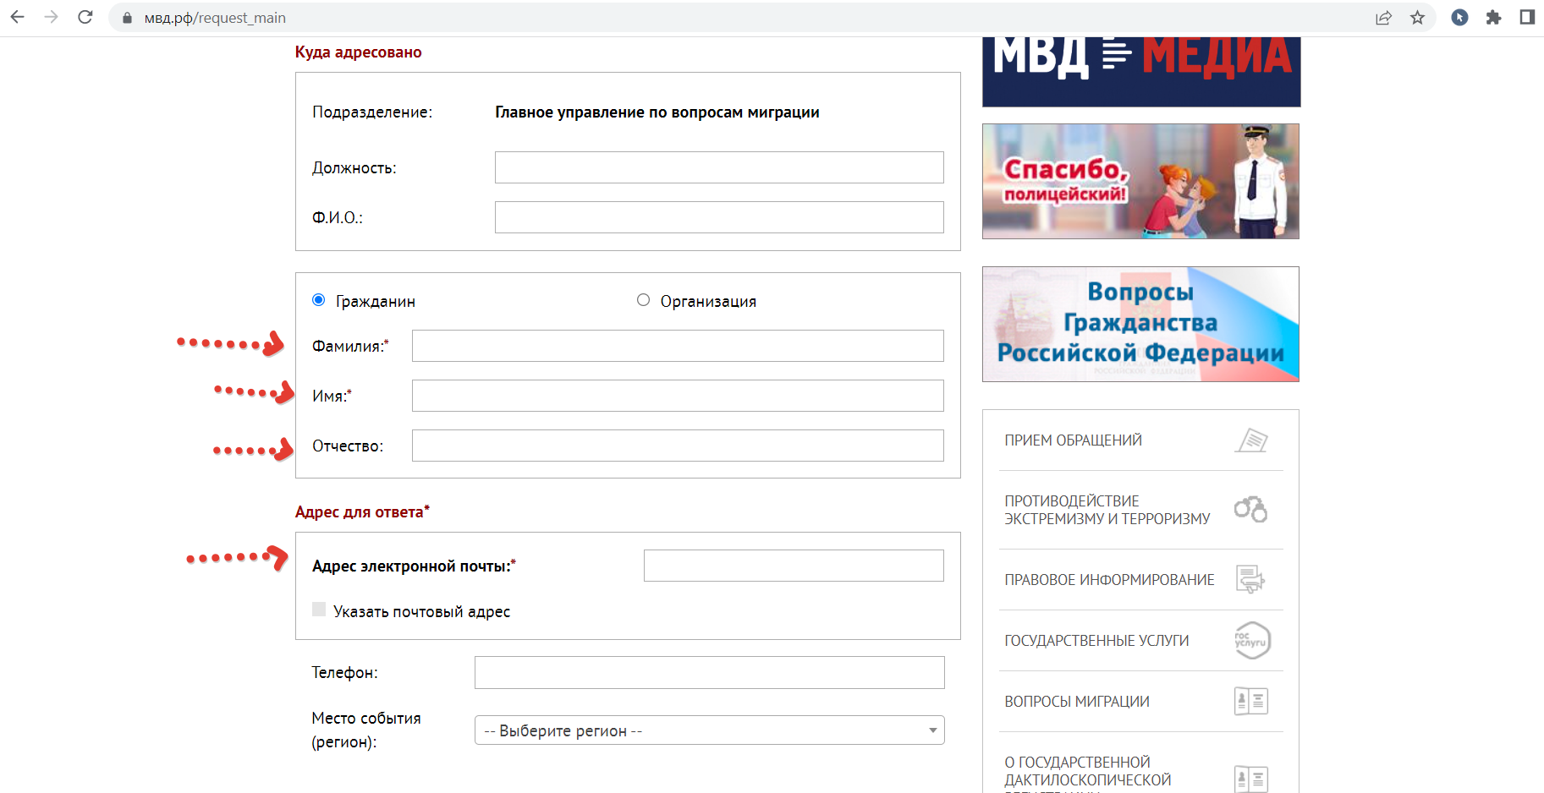1544x793 pixels.
Task: Open browser extensions puzzle icon
Action: [x=1493, y=18]
